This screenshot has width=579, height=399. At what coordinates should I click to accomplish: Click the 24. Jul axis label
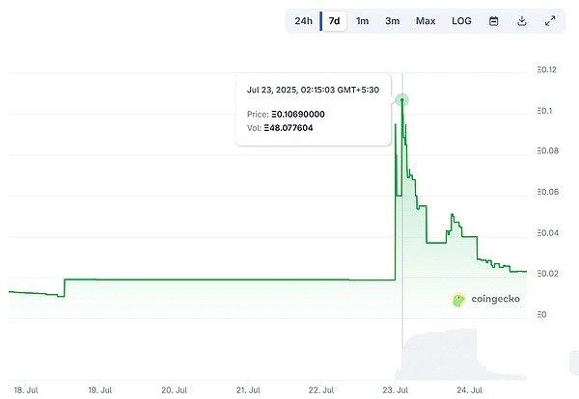click(x=468, y=389)
